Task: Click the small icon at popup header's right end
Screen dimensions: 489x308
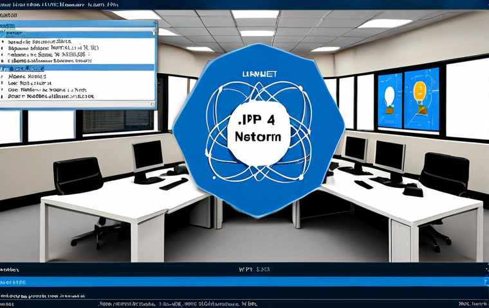Action: pos(153,33)
